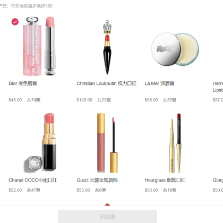This screenshot has width=223, height=223.
Task: Open Christian Louboutin 权力口红 title
Action: (x=107, y=83)
